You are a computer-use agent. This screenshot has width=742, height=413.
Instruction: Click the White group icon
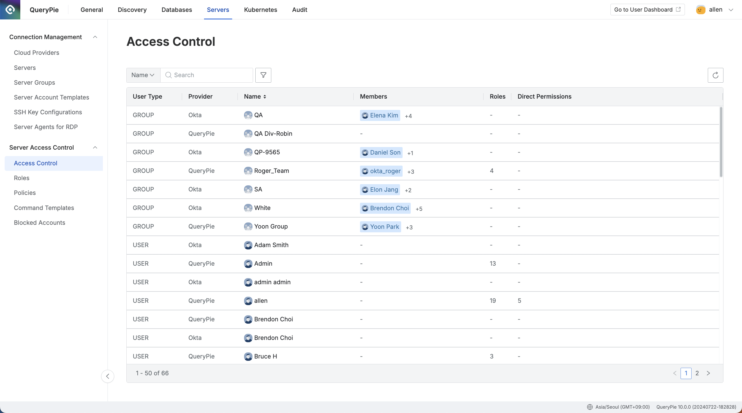(248, 208)
